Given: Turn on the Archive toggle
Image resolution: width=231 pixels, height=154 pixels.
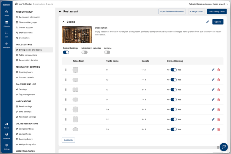Looking at the screenshot, I should [x=107, y=52].
